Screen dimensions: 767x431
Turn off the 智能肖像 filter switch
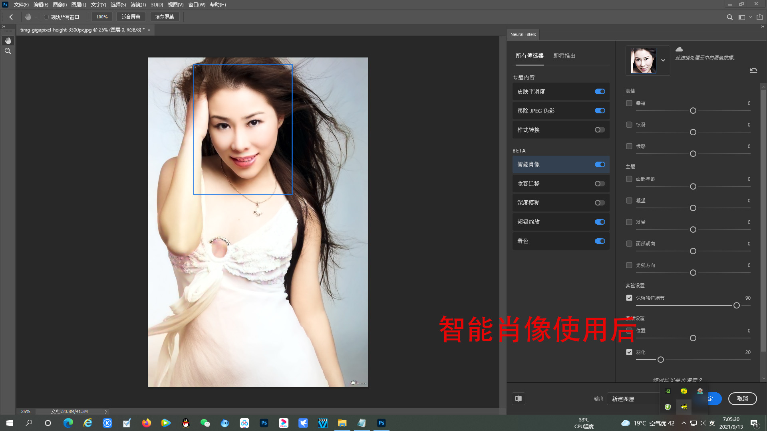[x=600, y=164]
